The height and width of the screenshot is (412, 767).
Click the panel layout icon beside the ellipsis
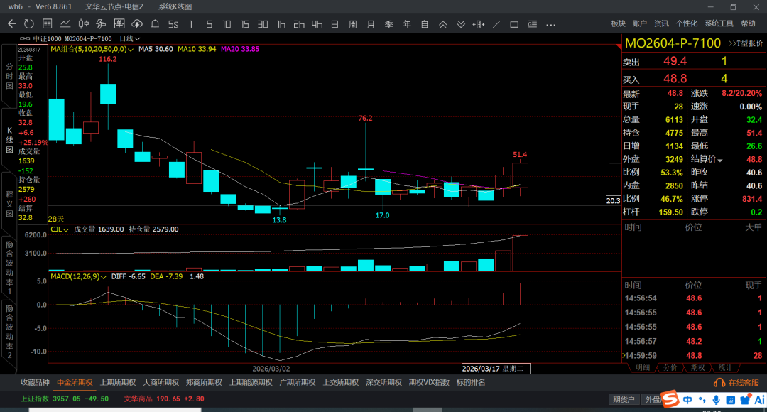point(532,24)
